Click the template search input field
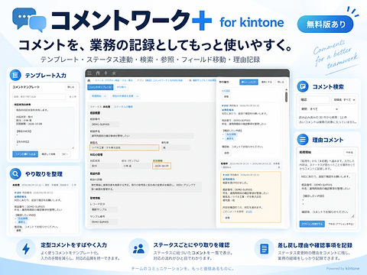This screenshot has height=275, width=367. coord(39,96)
